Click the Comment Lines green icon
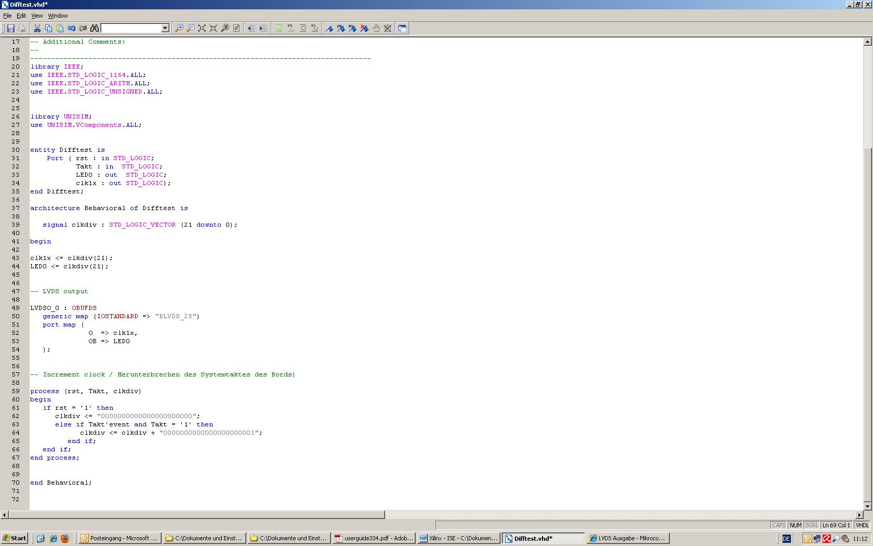This screenshot has height=546, width=873. (279, 28)
